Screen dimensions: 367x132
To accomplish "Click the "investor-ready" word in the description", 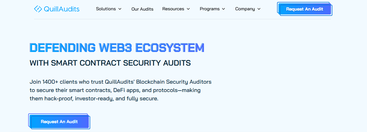I will coord(94,99).
